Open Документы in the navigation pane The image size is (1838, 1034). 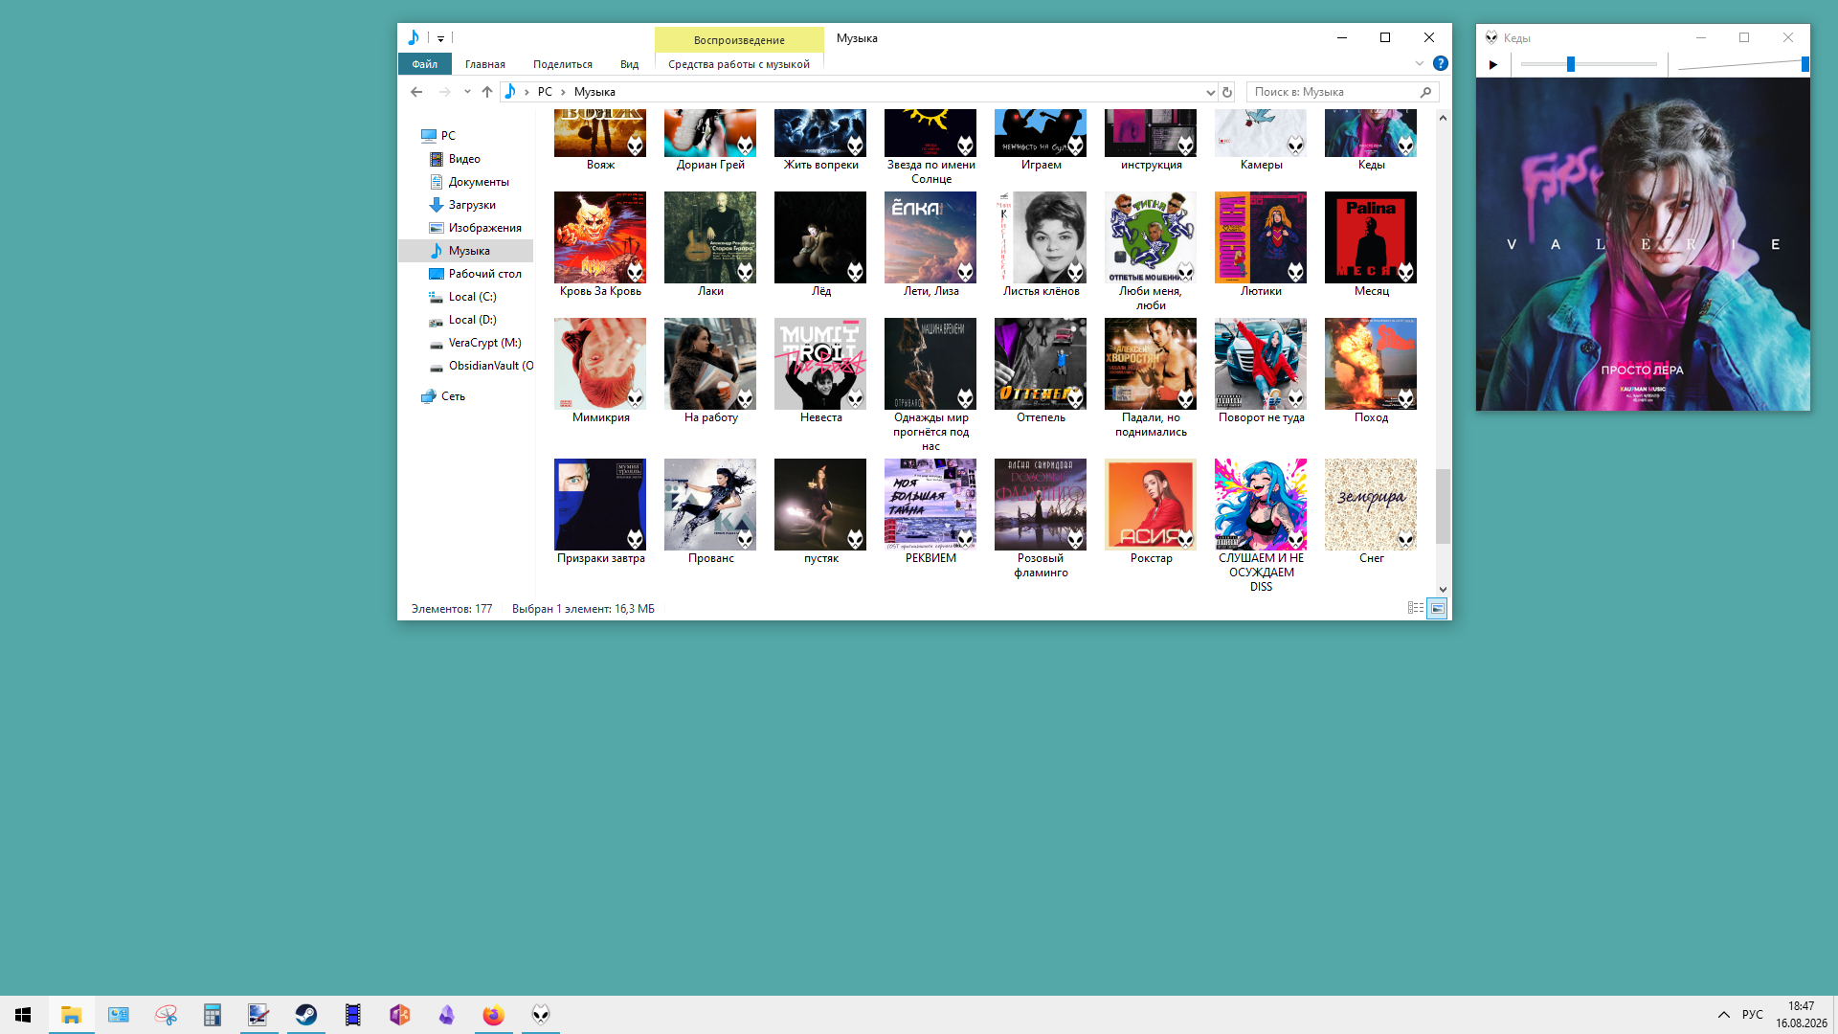(479, 182)
